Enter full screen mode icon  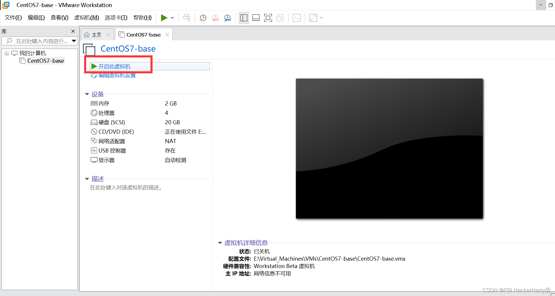click(268, 18)
